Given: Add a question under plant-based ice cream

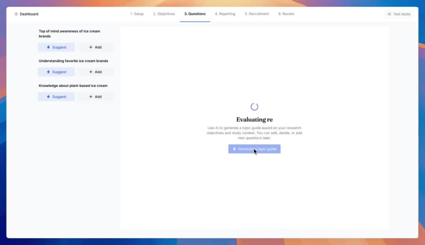Looking at the screenshot, I should 95,97.
